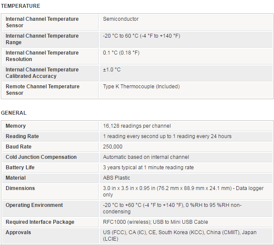Select Cold Junction Compensation label
274x245 pixels.
pos(41,157)
